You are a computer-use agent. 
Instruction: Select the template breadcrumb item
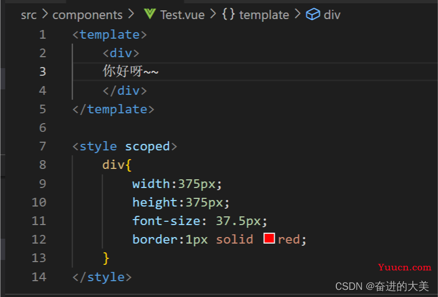264,15
